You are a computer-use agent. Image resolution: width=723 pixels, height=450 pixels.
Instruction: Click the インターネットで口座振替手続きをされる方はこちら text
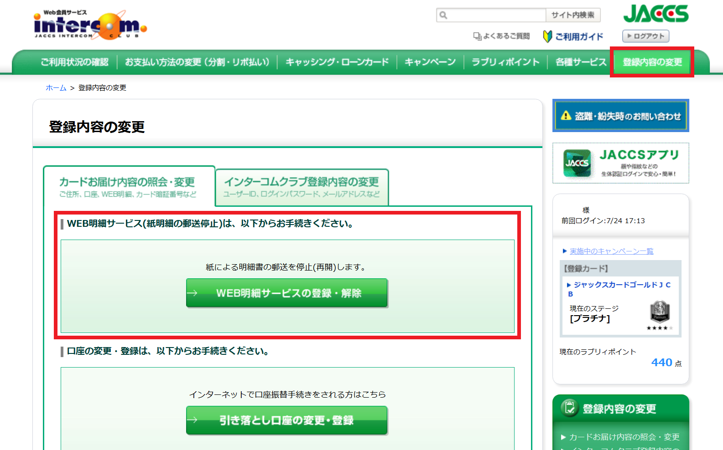[x=287, y=394]
